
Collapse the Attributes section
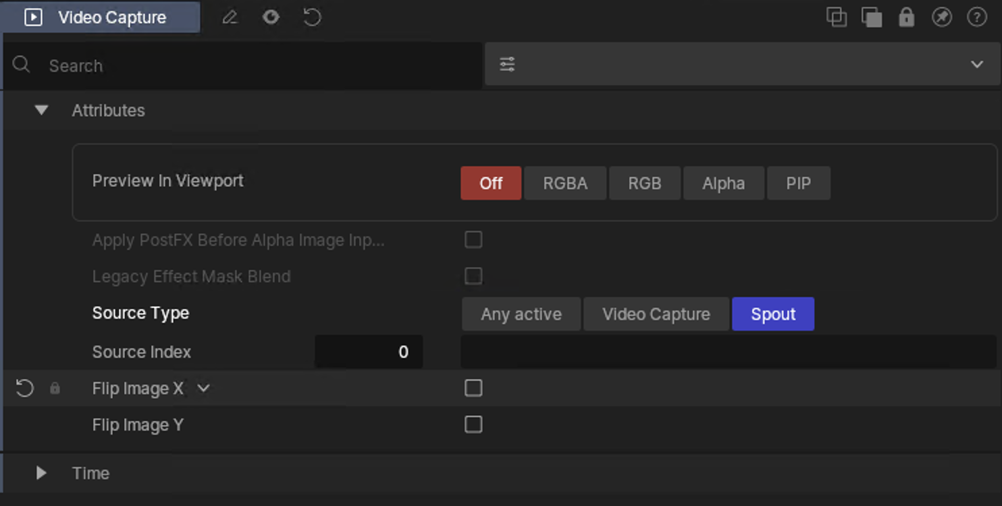coord(41,110)
